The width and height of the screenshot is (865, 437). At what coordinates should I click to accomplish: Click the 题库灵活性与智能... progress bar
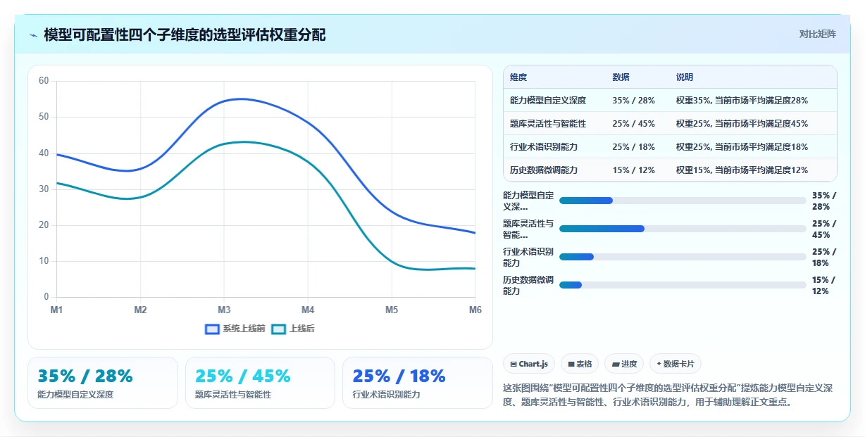tap(683, 229)
